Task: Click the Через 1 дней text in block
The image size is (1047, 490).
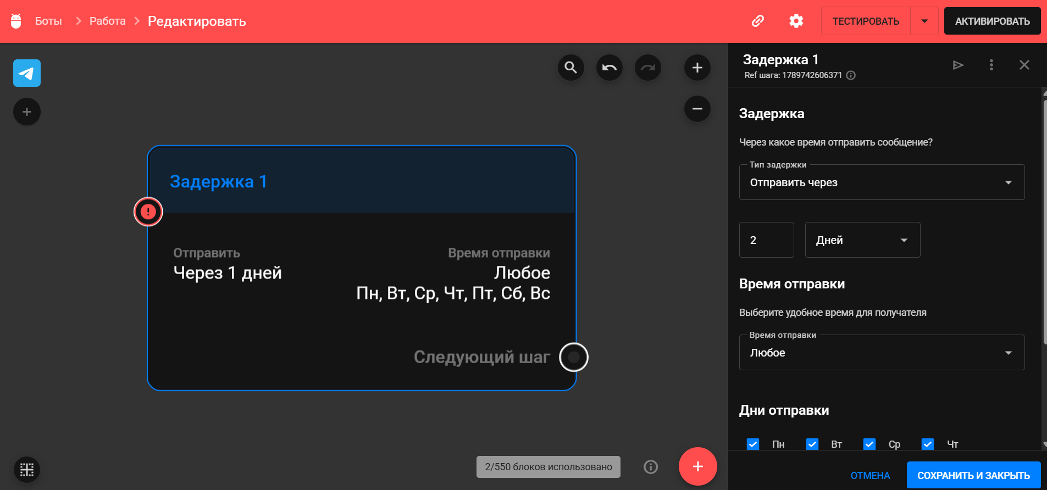Action: pyautogui.click(x=228, y=273)
